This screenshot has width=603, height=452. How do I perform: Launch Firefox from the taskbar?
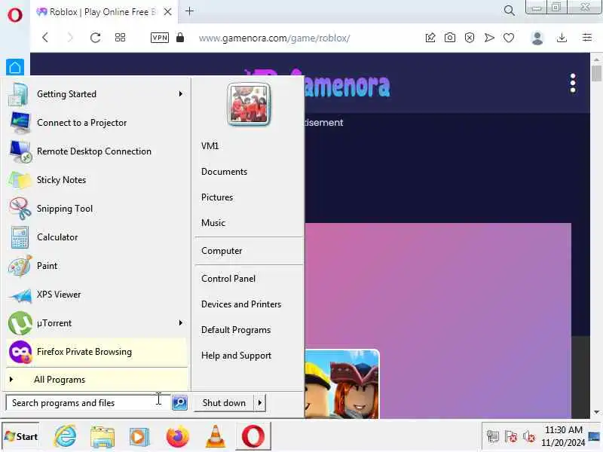point(178,436)
